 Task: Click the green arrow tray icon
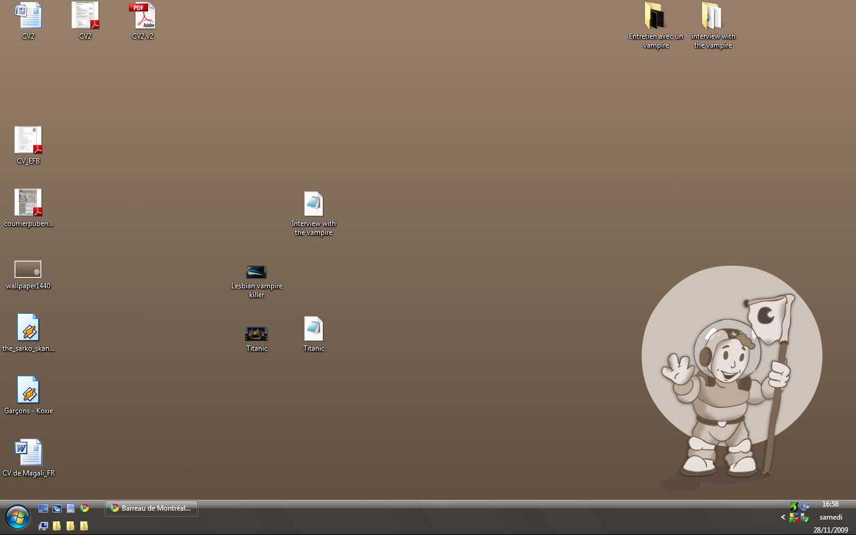pyautogui.click(x=794, y=507)
